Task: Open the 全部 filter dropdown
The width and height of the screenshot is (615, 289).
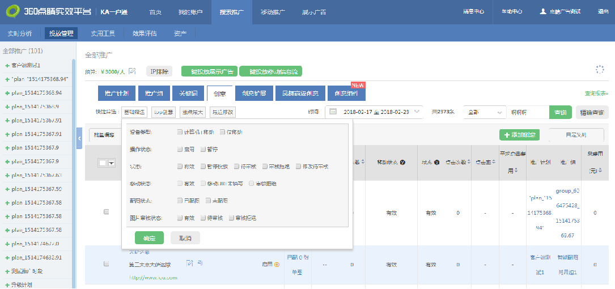Action: (485, 112)
